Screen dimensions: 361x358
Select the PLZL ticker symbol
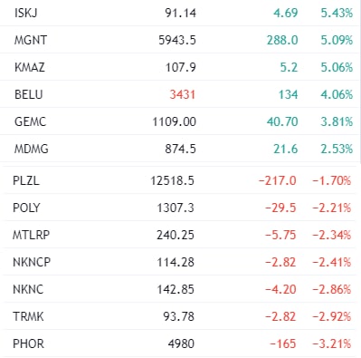[x=26, y=180]
